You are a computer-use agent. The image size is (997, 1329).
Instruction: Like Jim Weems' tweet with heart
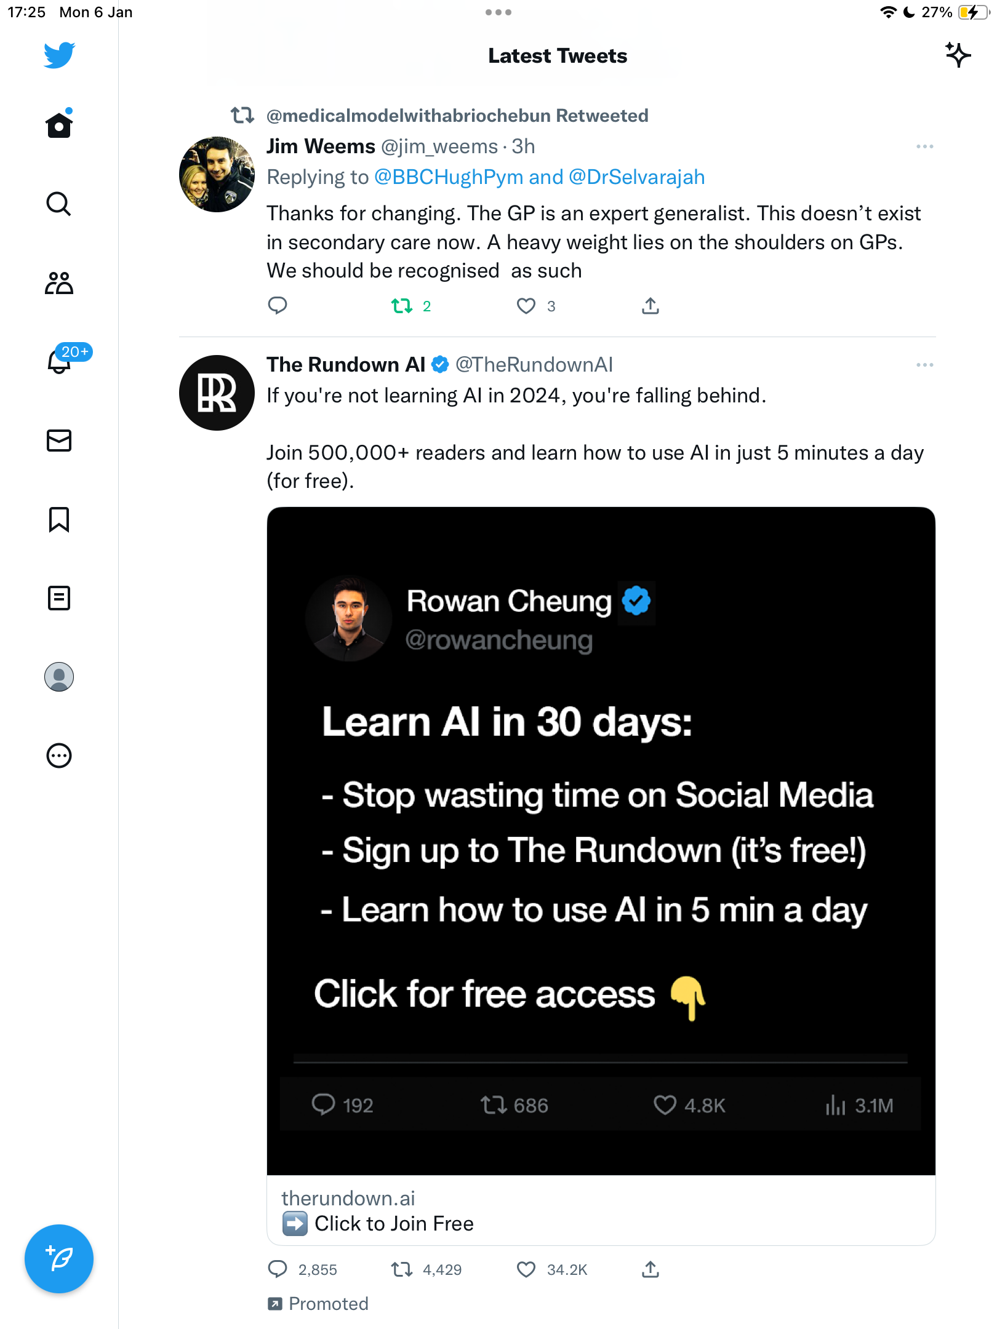click(526, 306)
